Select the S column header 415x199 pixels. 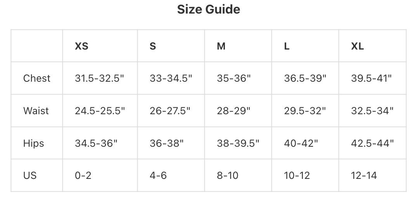pyautogui.click(x=153, y=46)
